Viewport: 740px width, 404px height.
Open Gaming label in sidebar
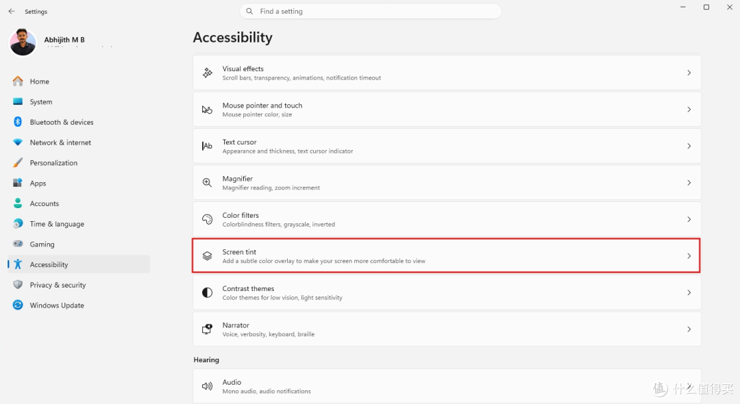(x=42, y=244)
